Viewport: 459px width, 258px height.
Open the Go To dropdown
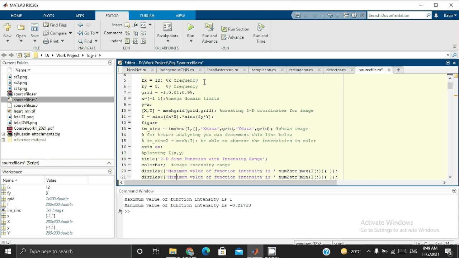point(88,33)
